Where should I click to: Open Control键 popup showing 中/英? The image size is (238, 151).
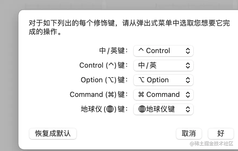163,65
